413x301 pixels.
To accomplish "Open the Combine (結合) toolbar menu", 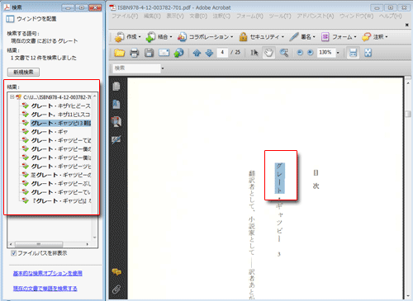I will point(159,37).
